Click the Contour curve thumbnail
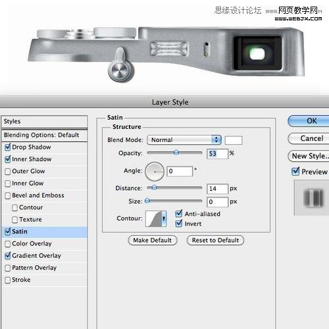This screenshot has height=329, width=329. (x=153, y=218)
